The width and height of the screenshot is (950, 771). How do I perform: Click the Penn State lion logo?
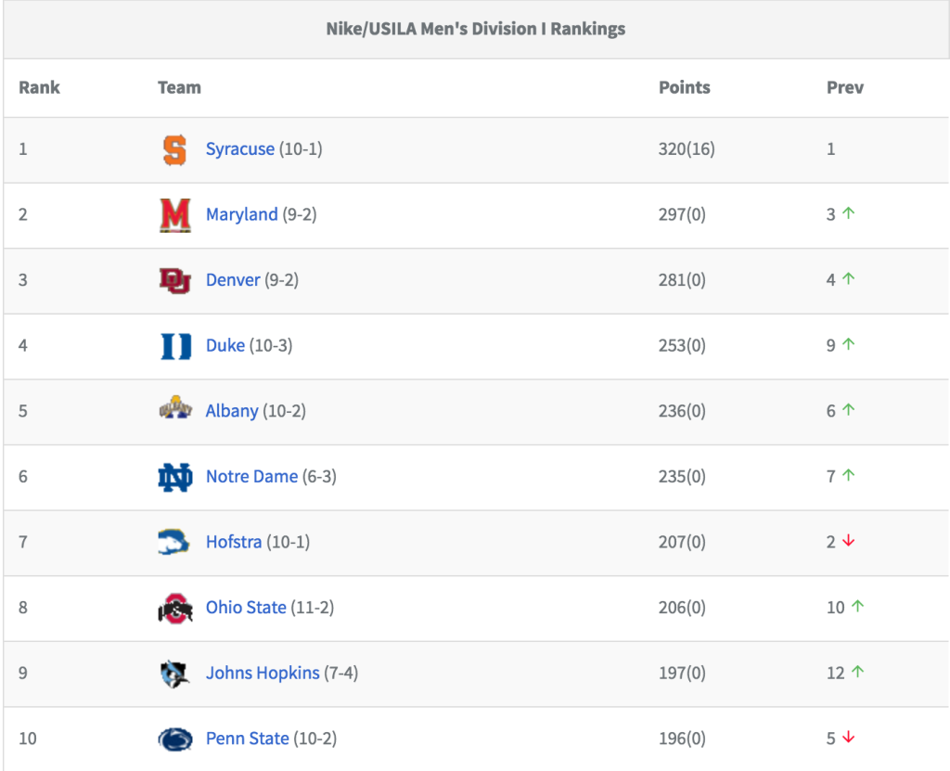pos(175,739)
